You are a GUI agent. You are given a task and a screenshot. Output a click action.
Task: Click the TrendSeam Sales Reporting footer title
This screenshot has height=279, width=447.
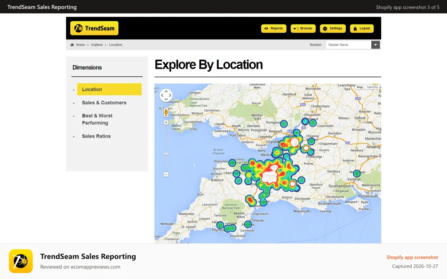point(88,256)
